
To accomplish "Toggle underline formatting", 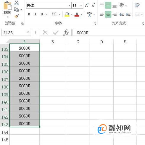I will (x=42, y=14).
